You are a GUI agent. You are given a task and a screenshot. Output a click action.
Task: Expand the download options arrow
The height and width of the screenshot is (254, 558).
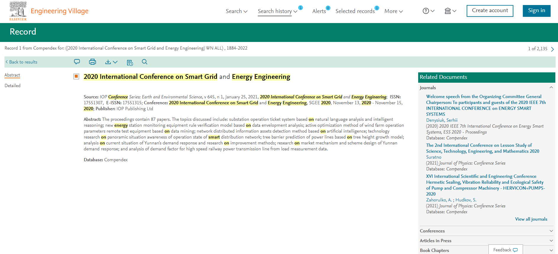point(115,62)
